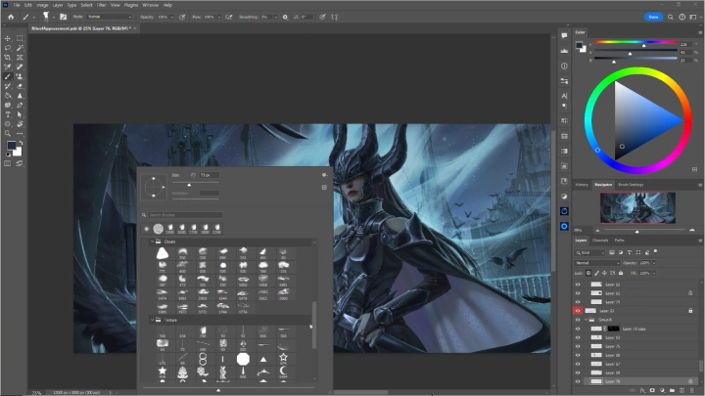Collapse the Clouds brush folder

(152, 242)
